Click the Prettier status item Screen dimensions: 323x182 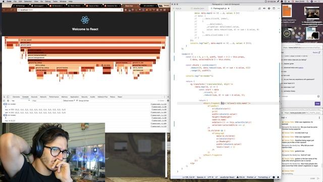(x=251, y=177)
